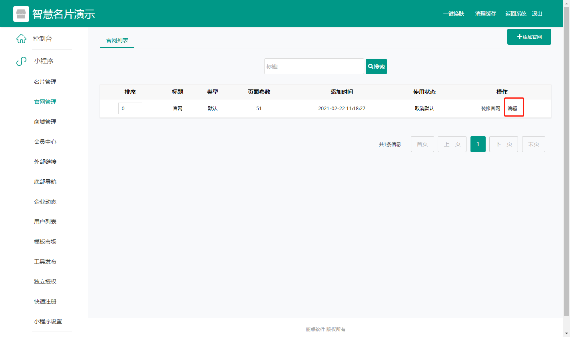The image size is (570, 337).
Task: Click the link icon beside 小程序
Action: coord(21,61)
